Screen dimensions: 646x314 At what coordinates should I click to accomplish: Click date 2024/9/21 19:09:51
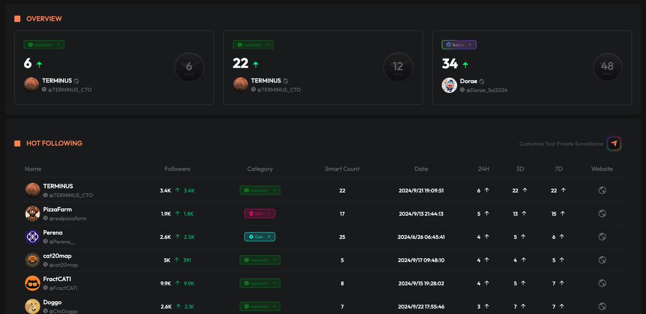pyautogui.click(x=421, y=190)
